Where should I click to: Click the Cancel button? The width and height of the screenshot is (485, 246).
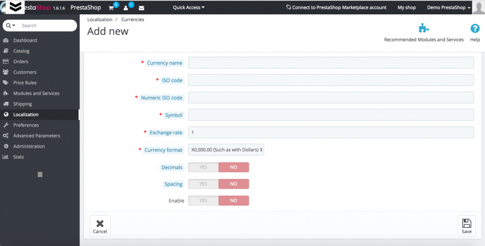100,226
